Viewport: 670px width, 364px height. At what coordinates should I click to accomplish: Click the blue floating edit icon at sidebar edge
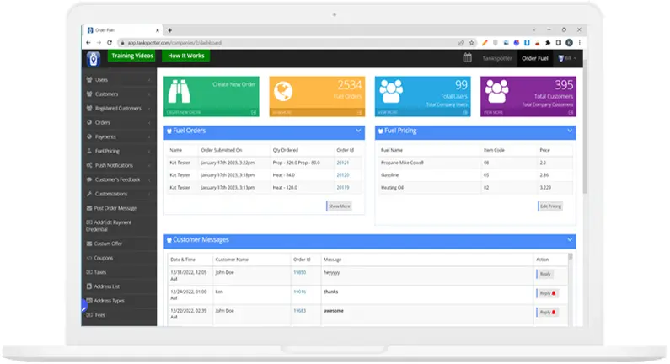click(x=83, y=305)
